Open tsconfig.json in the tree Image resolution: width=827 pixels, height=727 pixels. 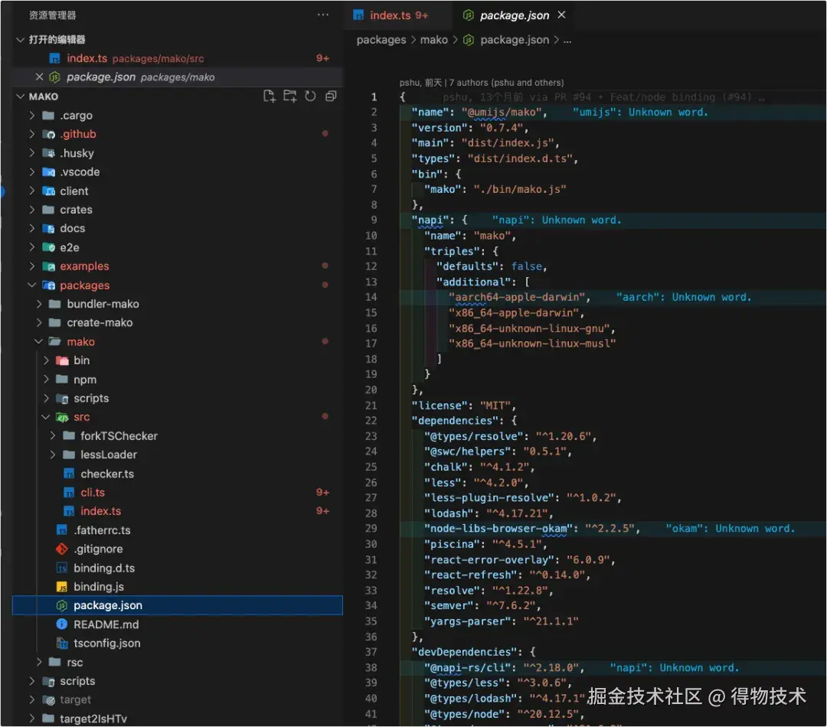(x=107, y=643)
